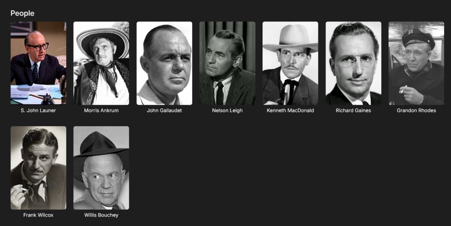Select the color photo of man at desk
This screenshot has width=451, height=226.
[x=38, y=63]
